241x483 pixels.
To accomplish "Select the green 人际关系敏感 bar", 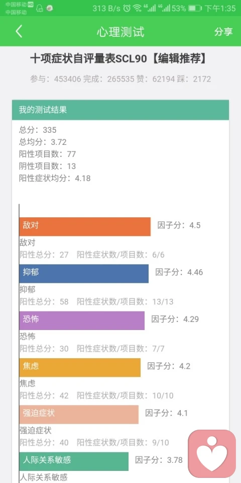I will (74, 461).
